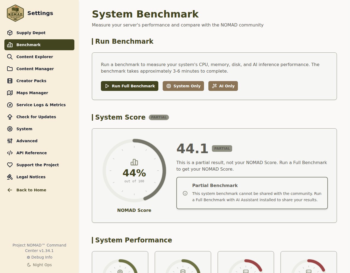Click the Maps Manager map icon
Image resolution: width=350 pixels, height=273 pixels.
(10, 93)
